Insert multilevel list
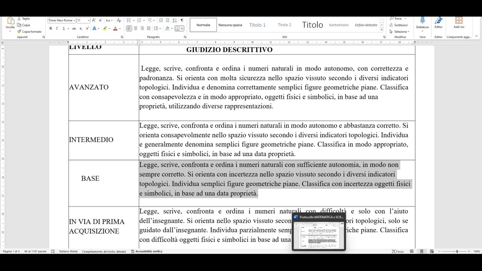The image size is (482, 271). point(149,20)
